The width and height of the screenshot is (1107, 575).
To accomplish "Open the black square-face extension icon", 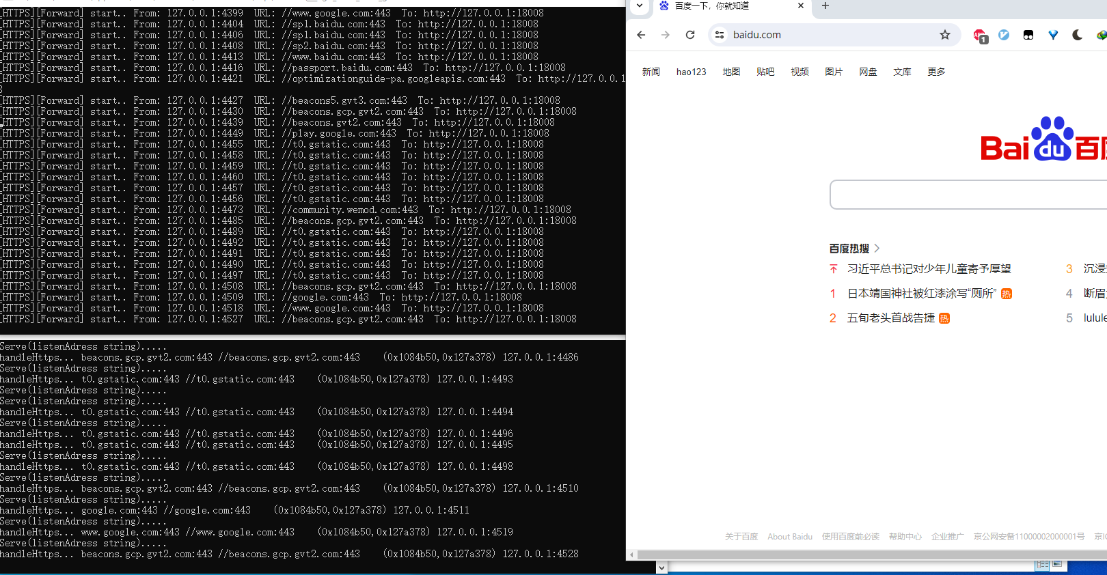I will 1028,35.
